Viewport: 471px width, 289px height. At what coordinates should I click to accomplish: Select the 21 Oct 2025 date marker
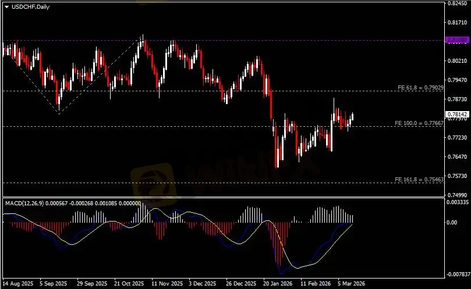[129, 284]
